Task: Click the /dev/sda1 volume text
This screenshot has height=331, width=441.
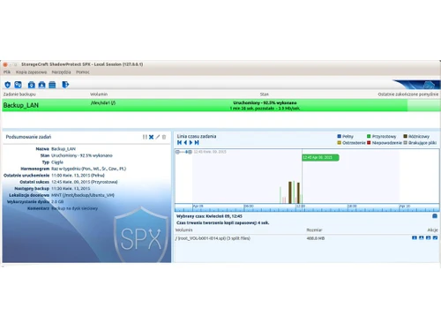Action: [x=103, y=102]
